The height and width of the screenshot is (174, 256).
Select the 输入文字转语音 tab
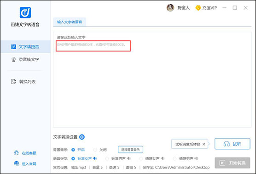pyautogui.click(x=70, y=22)
